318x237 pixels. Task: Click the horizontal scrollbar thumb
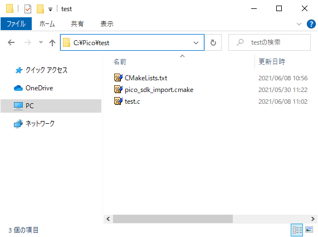pos(173,219)
